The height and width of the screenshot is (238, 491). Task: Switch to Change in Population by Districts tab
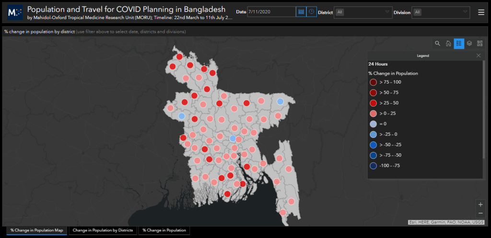point(103,230)
